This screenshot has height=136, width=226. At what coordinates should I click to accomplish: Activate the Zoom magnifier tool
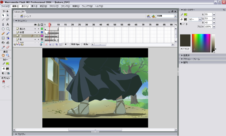8,55
